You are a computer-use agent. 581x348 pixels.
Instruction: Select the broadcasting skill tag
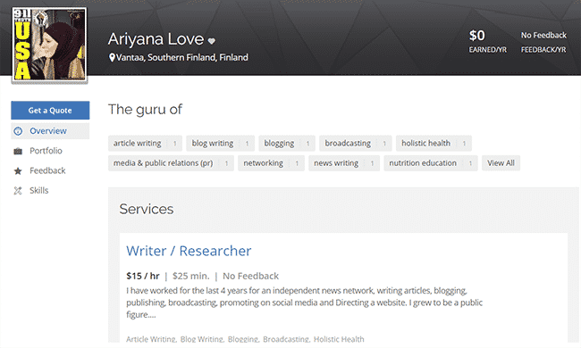356,143
